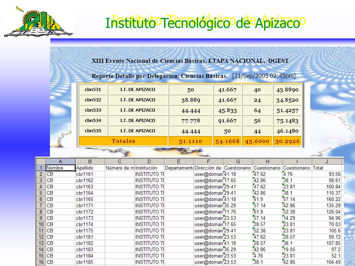
Task: Click the total value '93.56'
Action: 327,174
